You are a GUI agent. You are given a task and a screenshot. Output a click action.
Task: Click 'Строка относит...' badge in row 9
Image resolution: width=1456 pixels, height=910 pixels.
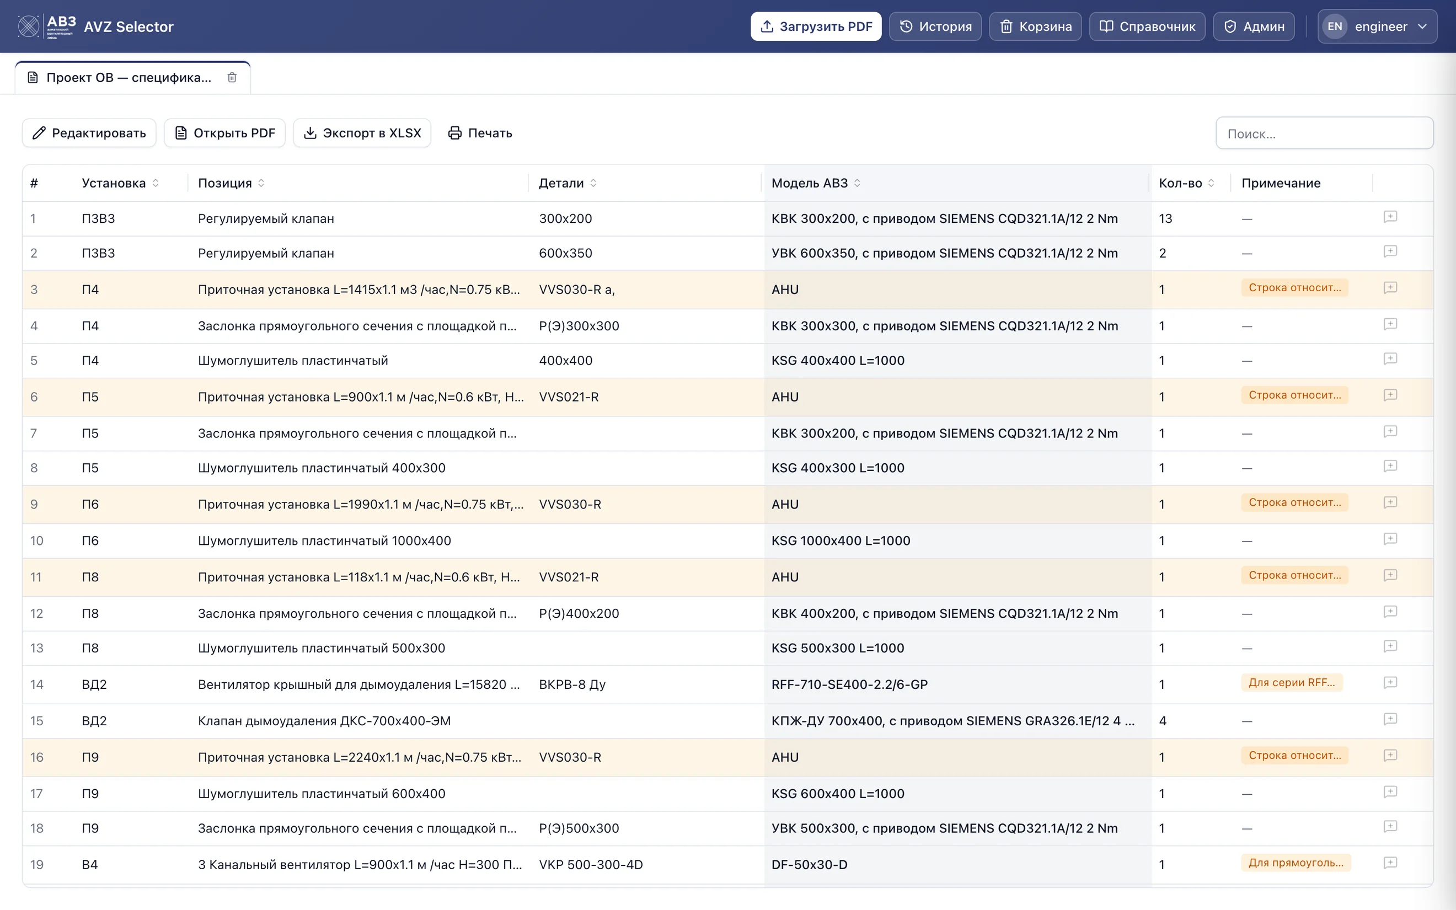click(x=1295, y=502)
